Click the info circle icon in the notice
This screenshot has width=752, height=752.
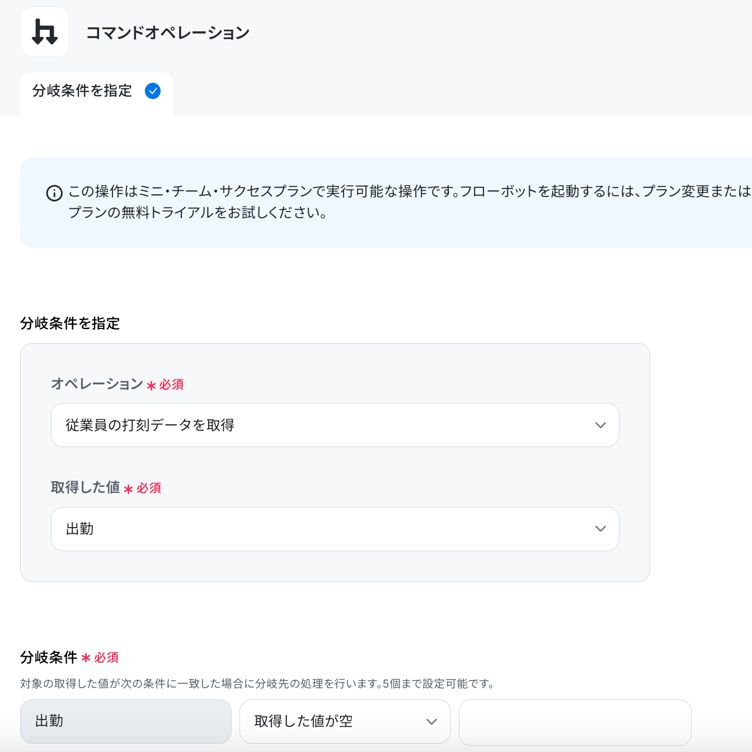54,194
